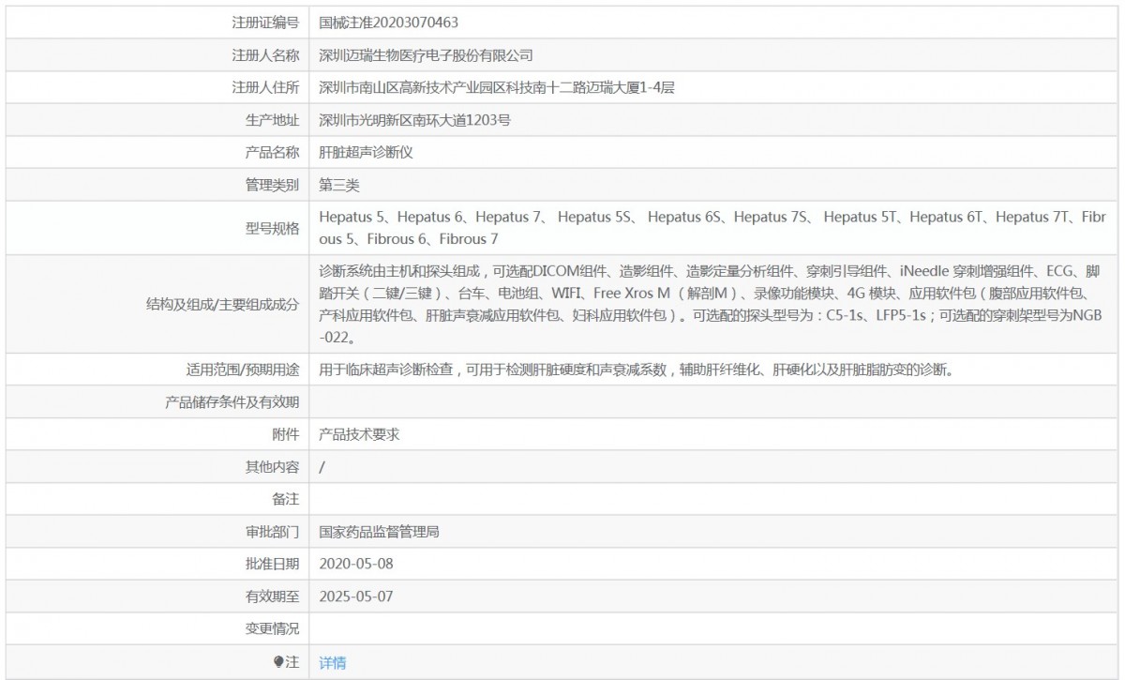This screenshot has width=1125, height=680.
Task: Click the 审批部门 label
Action: pos(272,532)
